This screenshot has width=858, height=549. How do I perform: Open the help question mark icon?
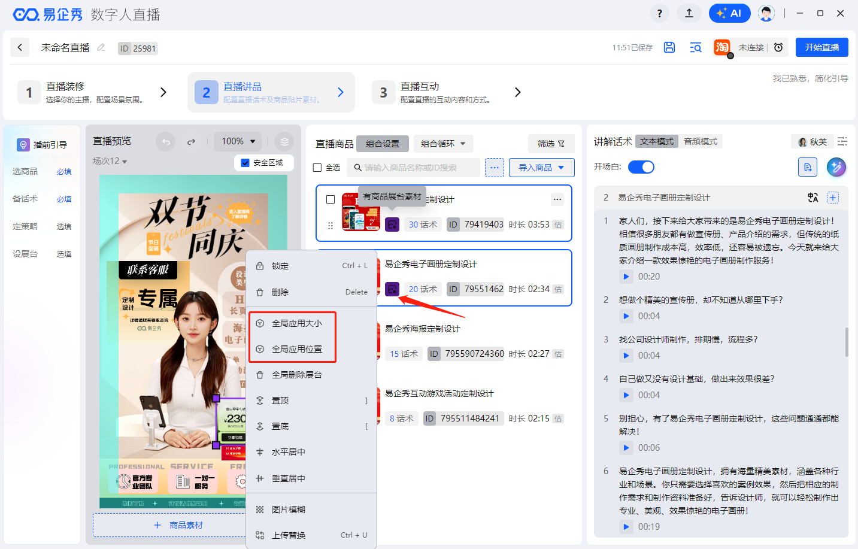pos(659,13)
